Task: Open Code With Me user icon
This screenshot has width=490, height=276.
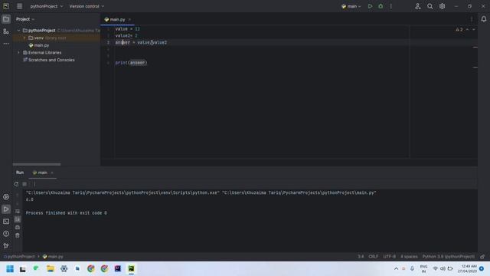Action: [418, 6]
